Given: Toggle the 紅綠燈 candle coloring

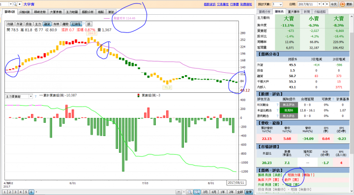Looking at the screenshot, I should pyautogui.click(x=76, y=24).
